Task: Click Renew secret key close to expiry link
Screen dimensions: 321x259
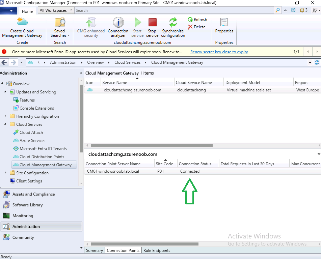Action: click(219, 52)
